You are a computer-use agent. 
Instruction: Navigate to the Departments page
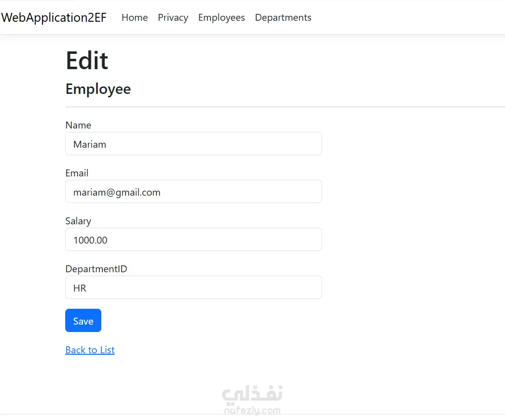pyautogui.click(x=283, y=17)
